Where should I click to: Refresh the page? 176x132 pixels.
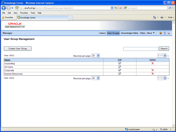pyautogui.click(x=116, y=8)
